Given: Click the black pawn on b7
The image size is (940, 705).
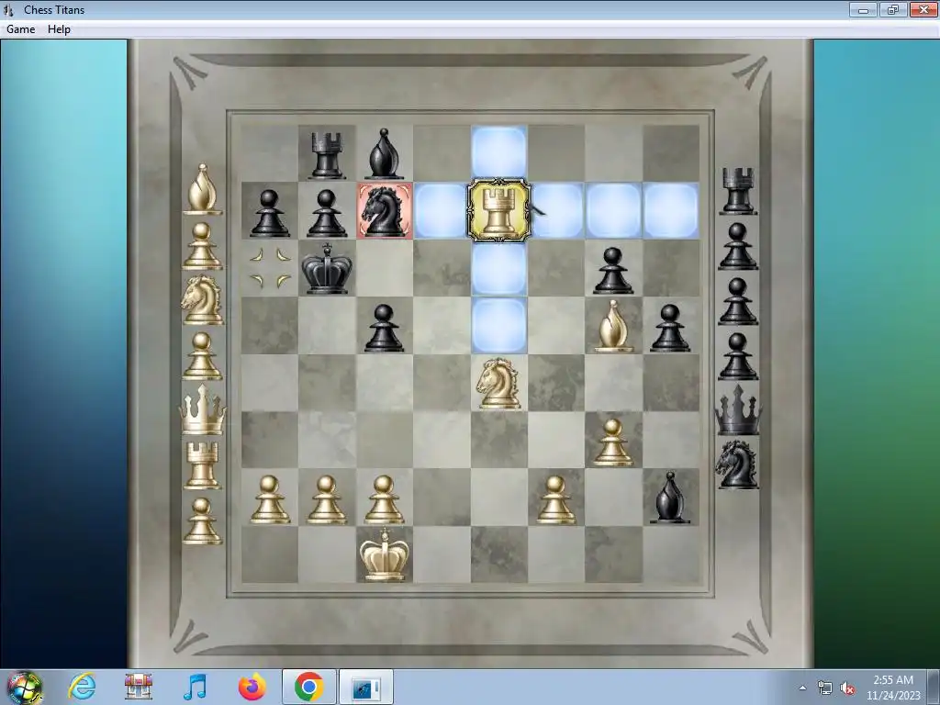Looking at the screenshot, I should coord(327,213).
